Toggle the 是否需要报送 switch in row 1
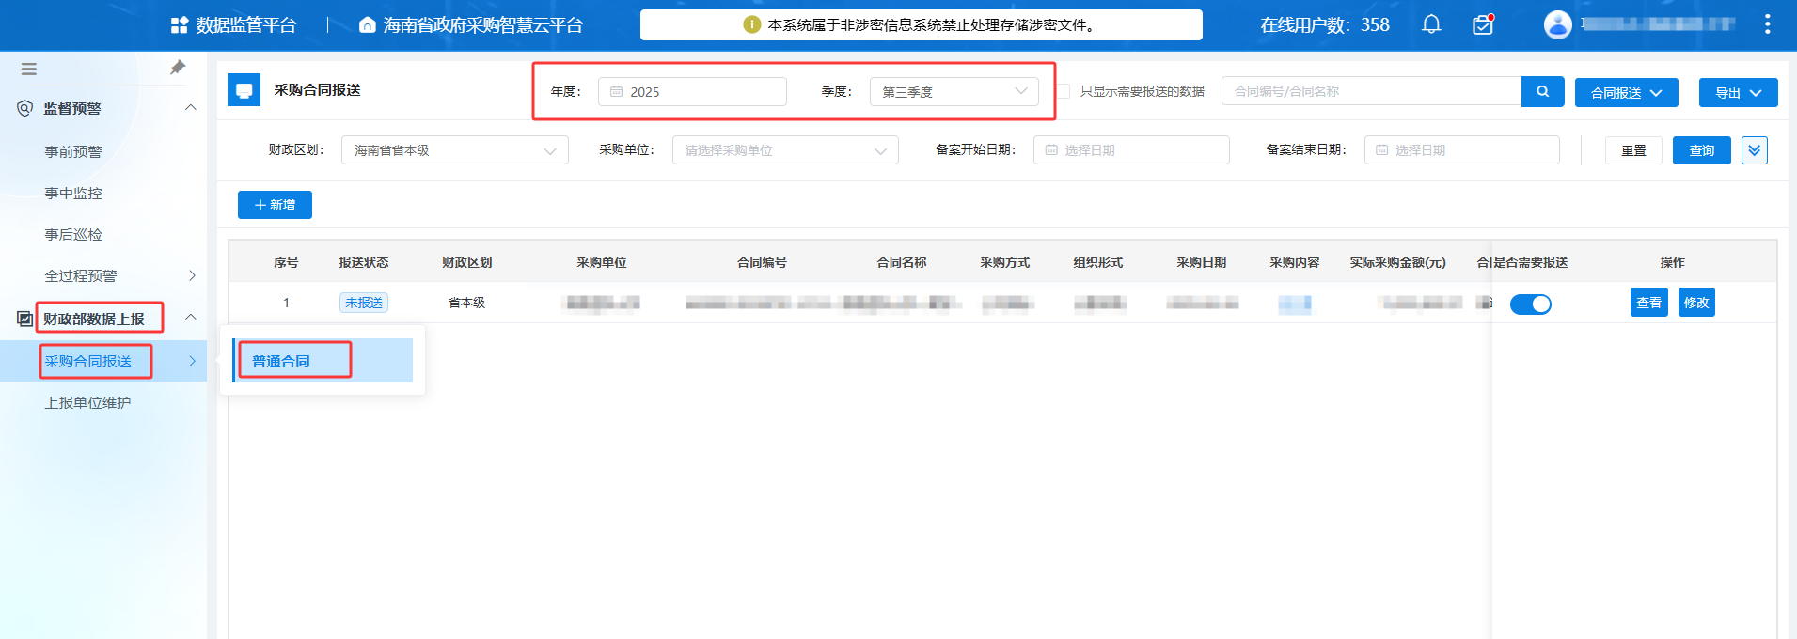Viewport: 1797px width, 639px height. point(1530,304)
